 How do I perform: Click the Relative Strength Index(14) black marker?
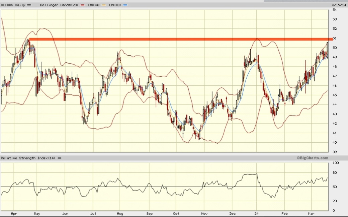[x=60, y=158]
